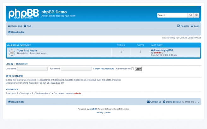Open the 'Your first forum' link
Screen dimensions: 207x129
click(x=27, y=50)
